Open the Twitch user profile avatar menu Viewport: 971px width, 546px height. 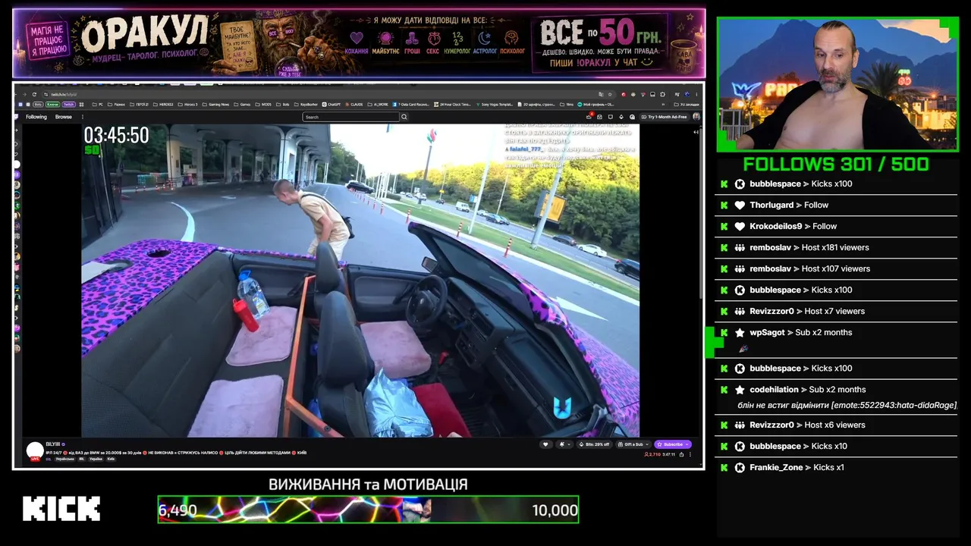click(696, 117)
